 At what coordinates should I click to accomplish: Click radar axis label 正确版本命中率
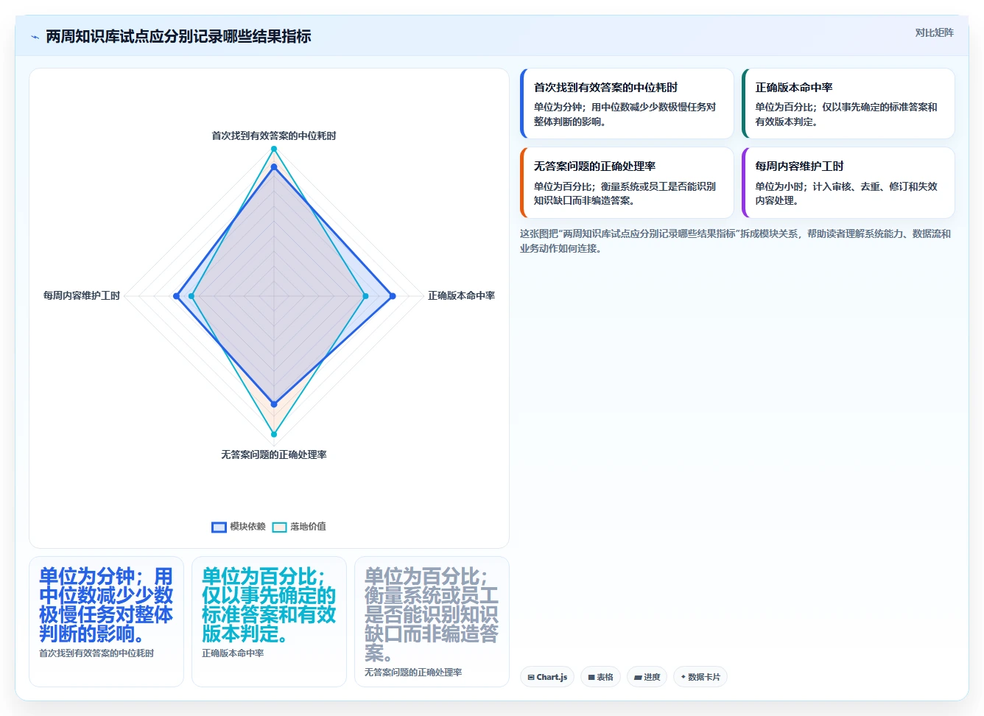coord(461,295)
